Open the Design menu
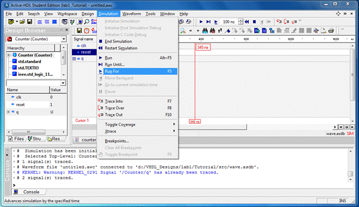The image size is (359, 207). (87, 14)
